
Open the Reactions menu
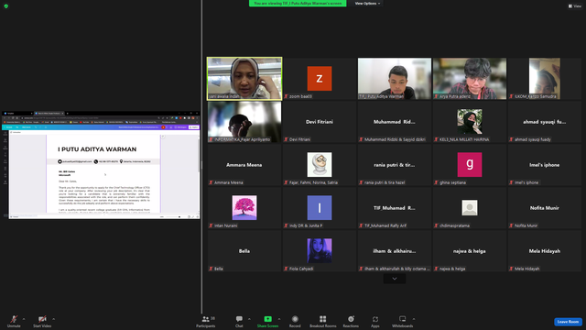[x=351, y=321]
